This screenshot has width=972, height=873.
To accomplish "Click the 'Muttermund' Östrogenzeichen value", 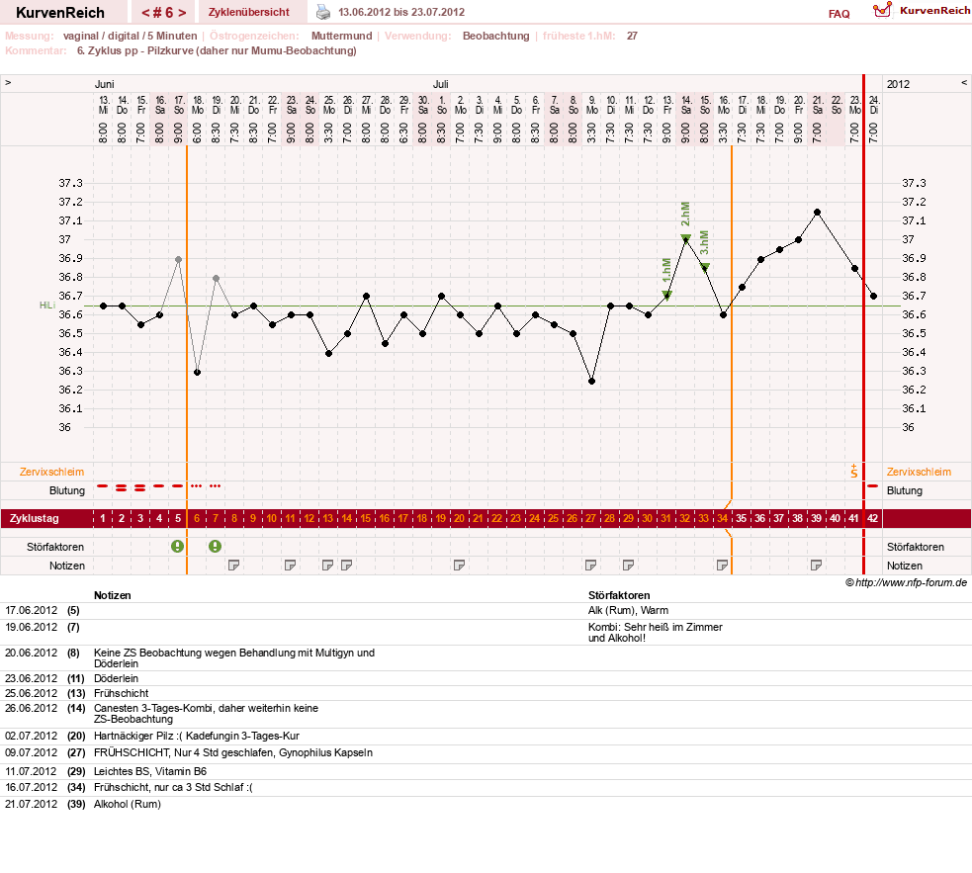I will pyautogui.click(x=341, y=36).
